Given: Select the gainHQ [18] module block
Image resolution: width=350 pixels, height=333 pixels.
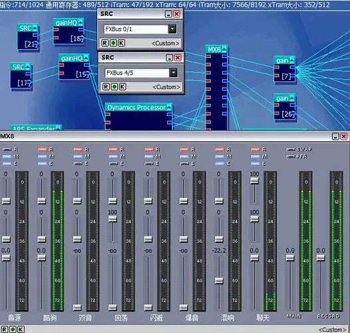Looking at the screenshot, I should 69,31.
